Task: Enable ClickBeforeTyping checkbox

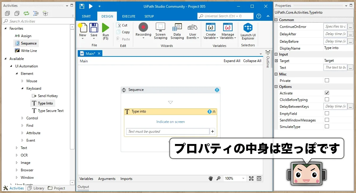Action: [x=327, y=99]
